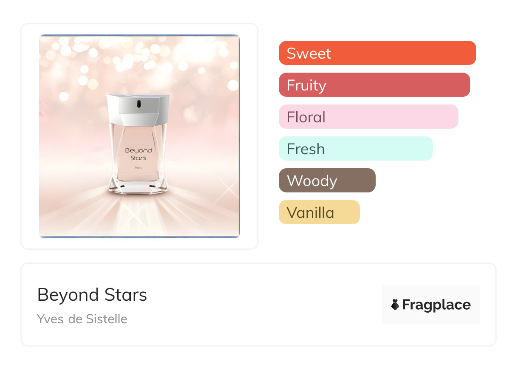This screenshot has width=517, height=367.
Task: Select the Sweet accord bar
Action: [x=377, y=53]
